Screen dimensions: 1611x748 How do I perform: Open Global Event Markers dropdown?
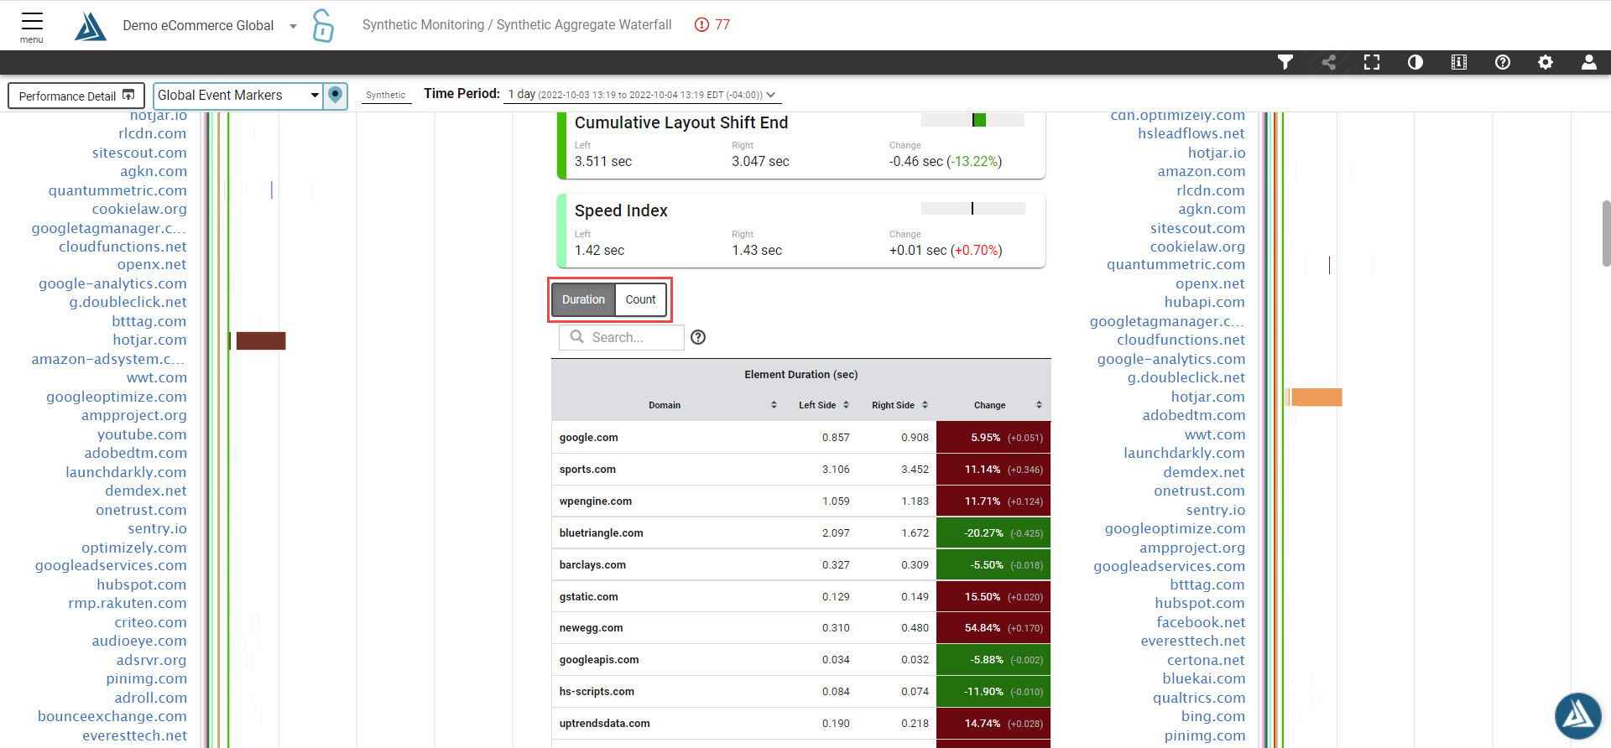coord(239,96)
